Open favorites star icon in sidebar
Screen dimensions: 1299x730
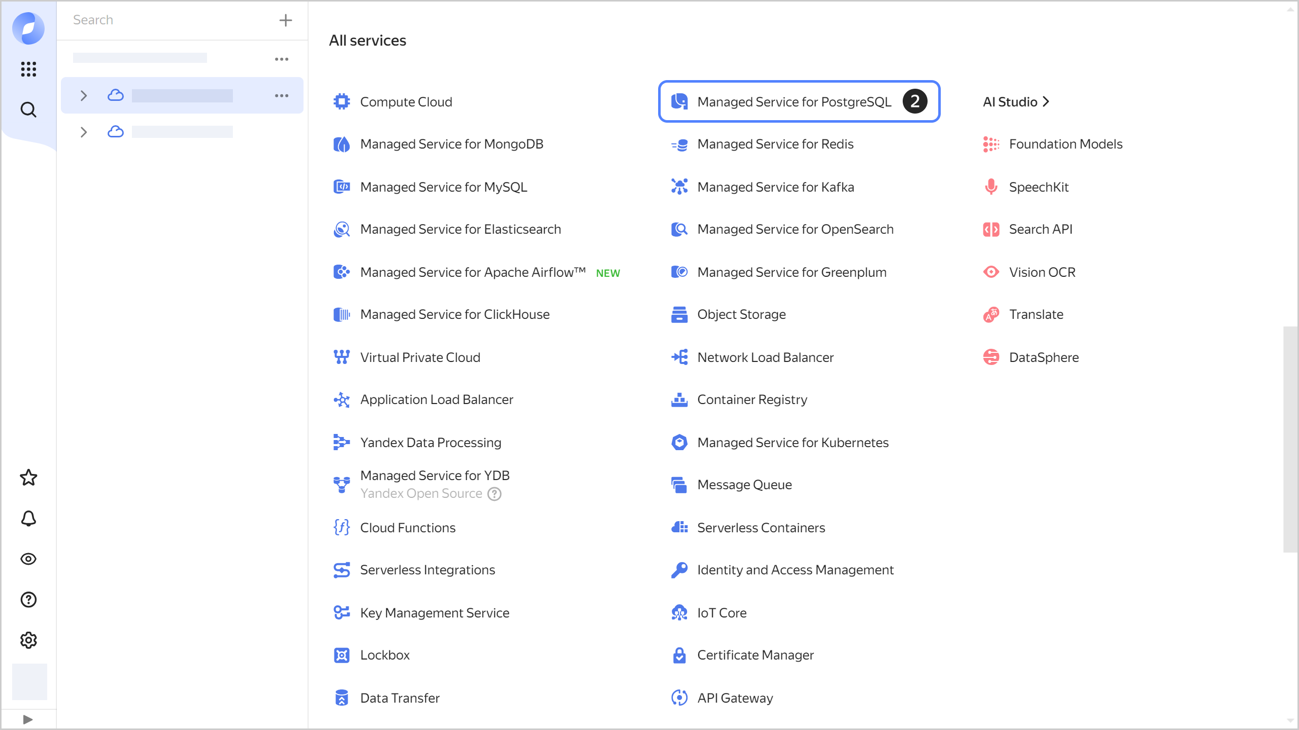pyautogui.click(x=28, y=478)
